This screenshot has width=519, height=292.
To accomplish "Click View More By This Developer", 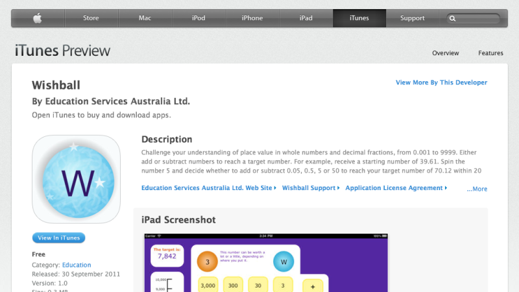I will tap(442, 82).
